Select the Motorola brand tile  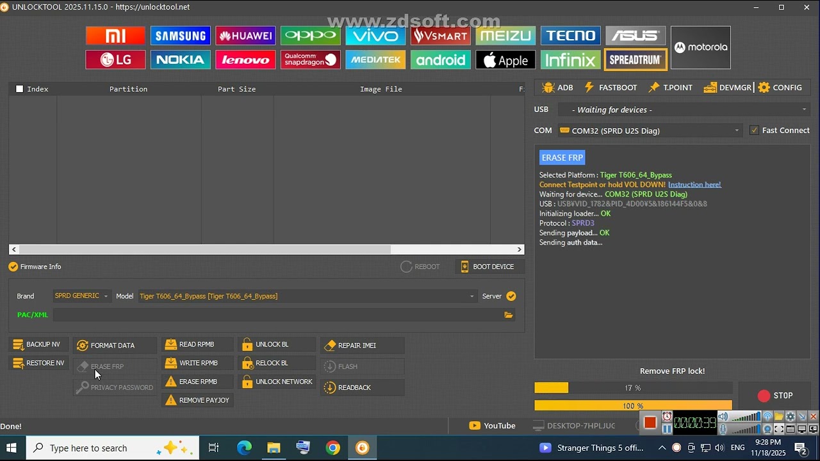[x=701, y=47]
